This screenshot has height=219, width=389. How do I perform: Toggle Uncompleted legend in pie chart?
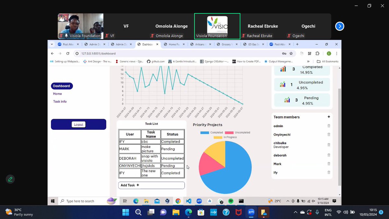pyautogui.click(x=238, y=132)
